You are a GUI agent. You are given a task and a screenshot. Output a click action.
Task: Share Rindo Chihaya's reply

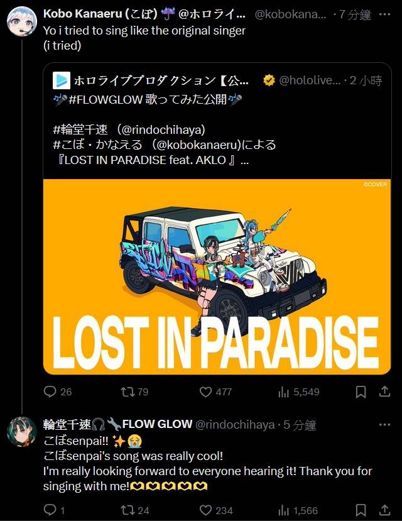(384, 510)
